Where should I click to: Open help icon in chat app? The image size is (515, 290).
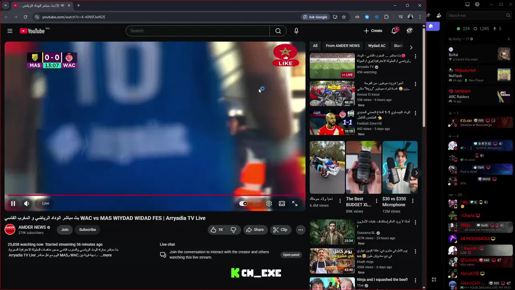pyautogui.click(x=477, y=4)
